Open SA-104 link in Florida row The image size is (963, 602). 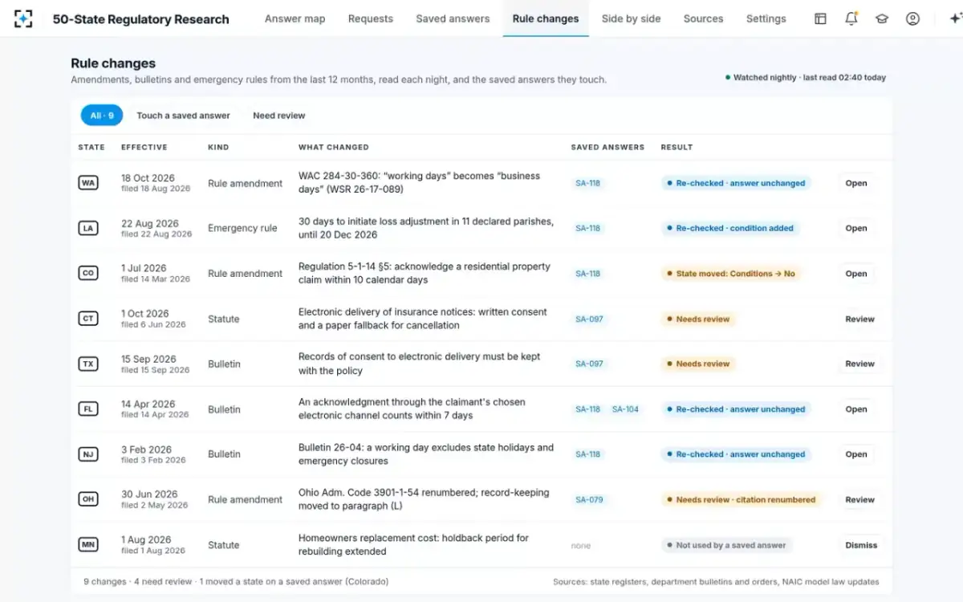pyautogui.click(x=625, y=409)
